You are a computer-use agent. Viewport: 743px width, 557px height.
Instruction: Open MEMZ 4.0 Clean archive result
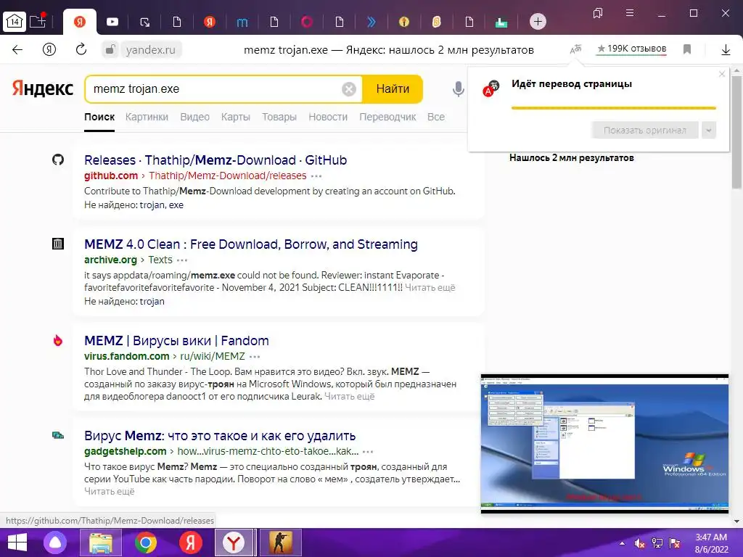pyautogui.click(x=250, y=244)
